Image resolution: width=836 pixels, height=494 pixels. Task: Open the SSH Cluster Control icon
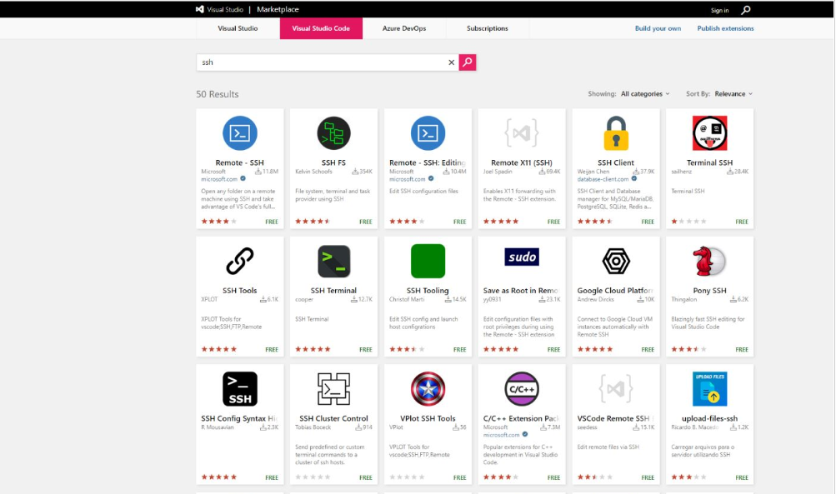[333, 389]
